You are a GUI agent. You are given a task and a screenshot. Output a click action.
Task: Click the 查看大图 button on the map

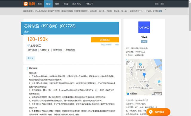[158, 94]
